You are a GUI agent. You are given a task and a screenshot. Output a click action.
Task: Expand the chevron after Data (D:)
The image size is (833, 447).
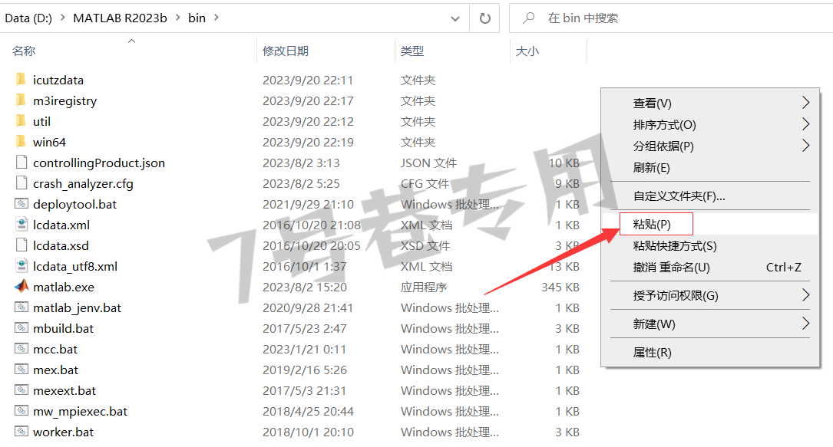[x=63, y=18]
